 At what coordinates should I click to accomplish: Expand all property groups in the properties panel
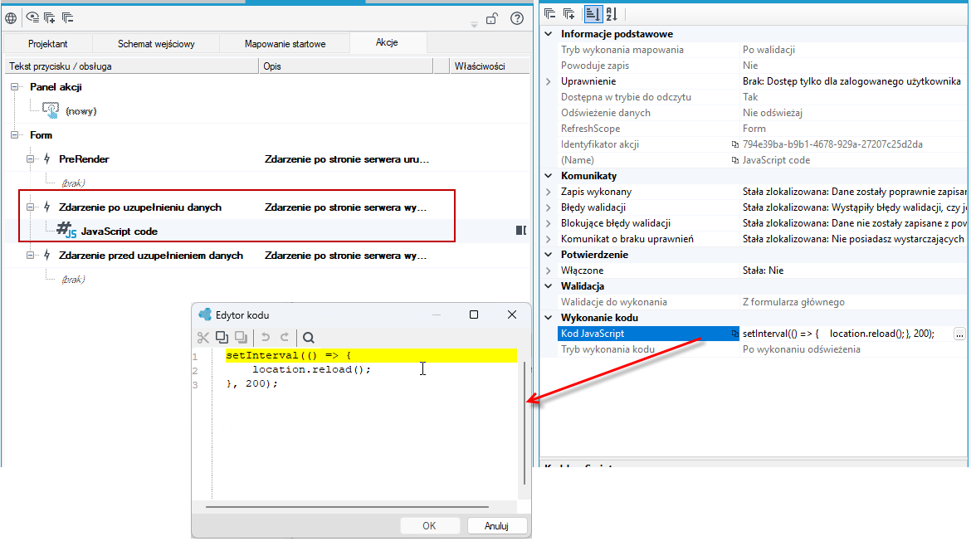click(569, 13)
